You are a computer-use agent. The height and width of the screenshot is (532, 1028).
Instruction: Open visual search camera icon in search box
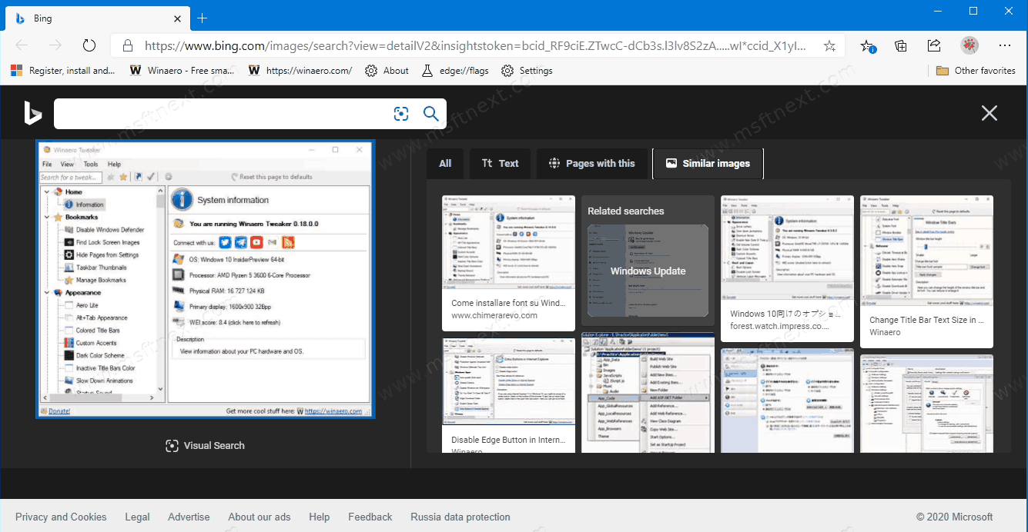point(401,114)
